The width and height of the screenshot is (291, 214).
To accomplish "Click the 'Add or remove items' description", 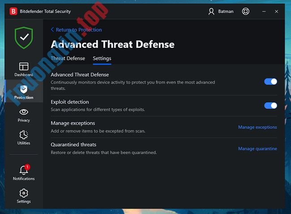I will click(x=98, y=131).
